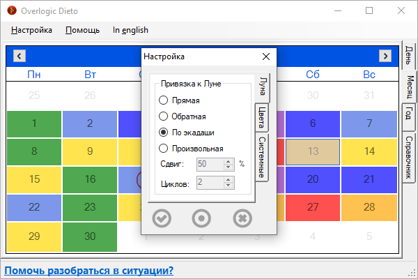418x279 pixels.
Task: Click the previous month arrow
Action: 20,56
